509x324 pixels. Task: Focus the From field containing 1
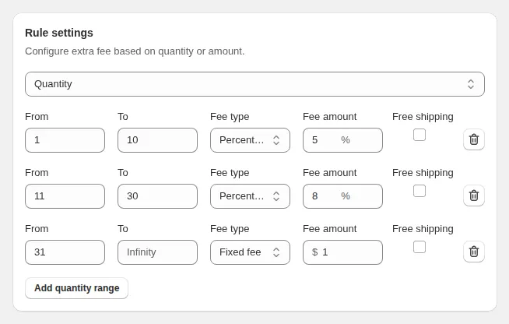coord(65,140)
